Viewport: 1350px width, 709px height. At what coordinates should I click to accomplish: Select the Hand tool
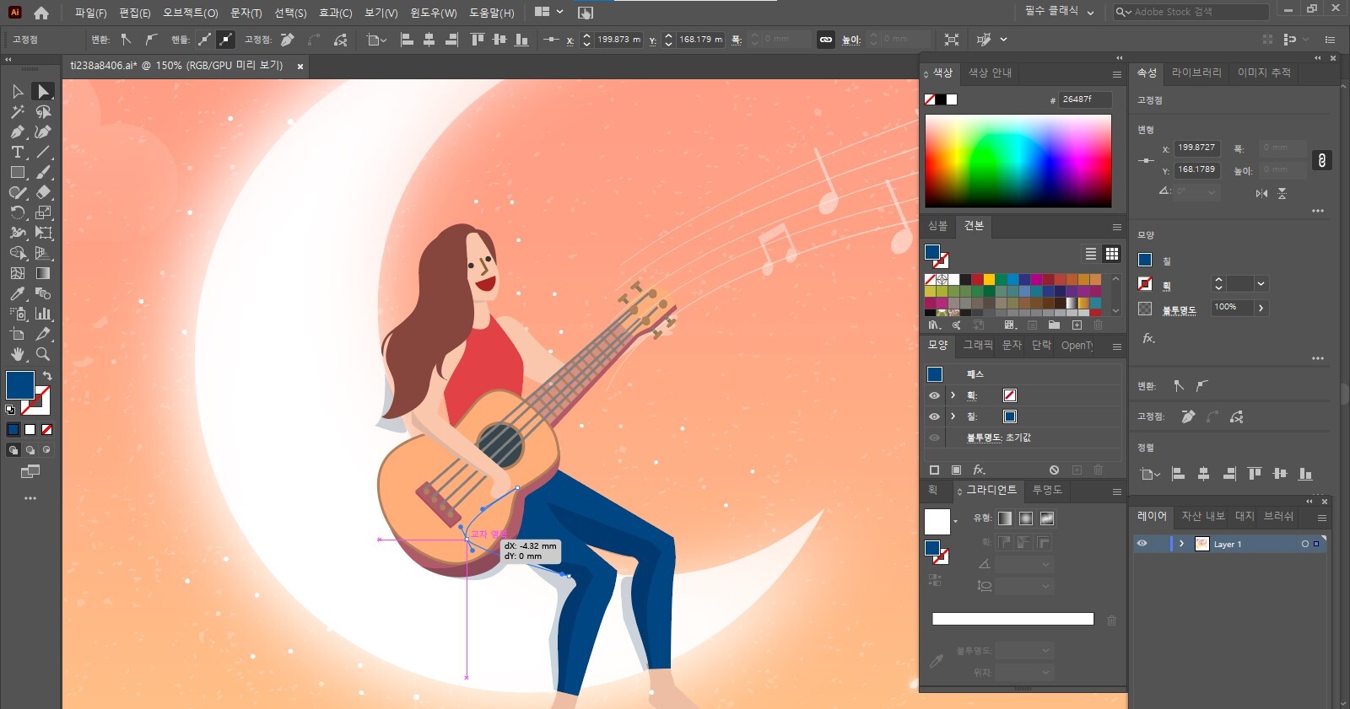pyautogui.click(x=17, y=354)
